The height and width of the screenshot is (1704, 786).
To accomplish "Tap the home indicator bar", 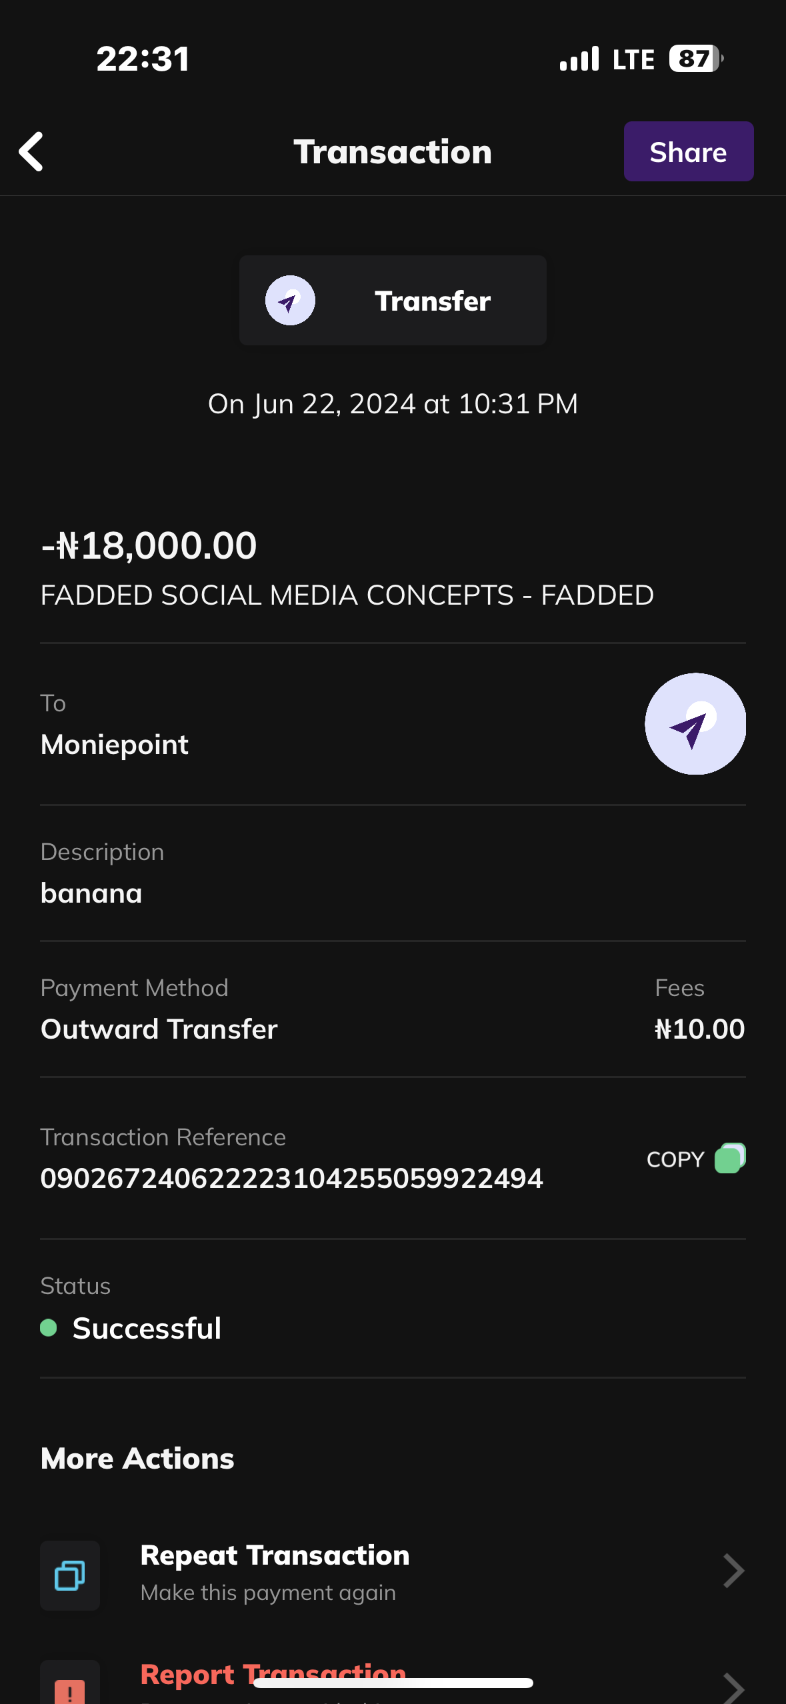I will pyautogui.click(x=393, y=1683).
